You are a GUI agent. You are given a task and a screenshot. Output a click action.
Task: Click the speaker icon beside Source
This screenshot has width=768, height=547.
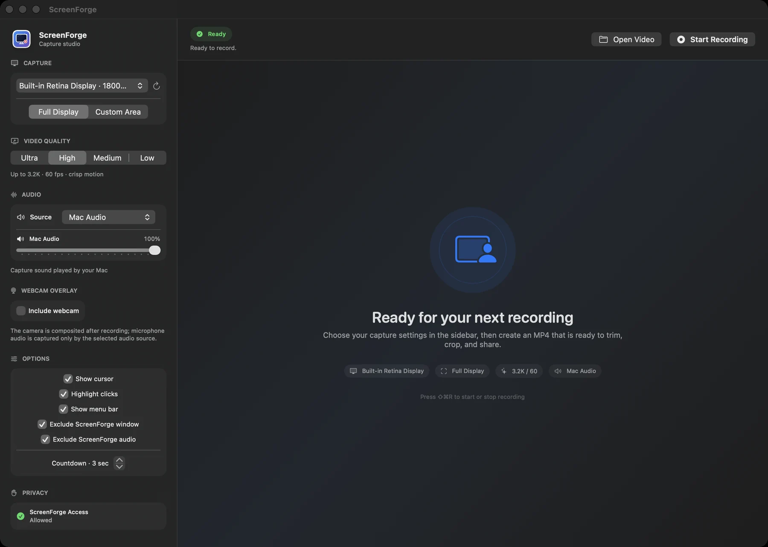point(20,217)
